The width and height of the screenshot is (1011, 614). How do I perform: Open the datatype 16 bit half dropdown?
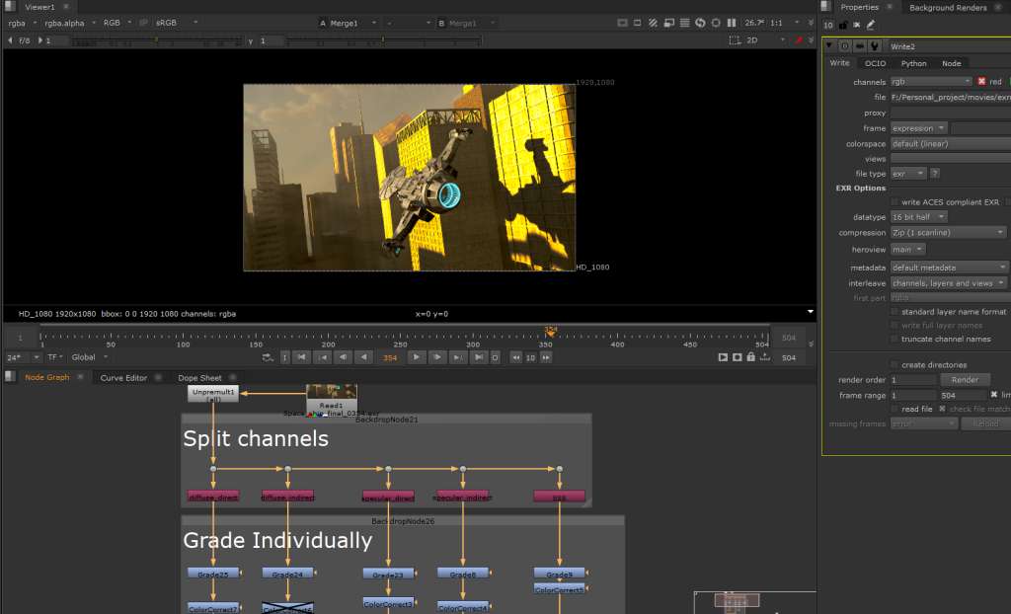click(x=919, y=217)
